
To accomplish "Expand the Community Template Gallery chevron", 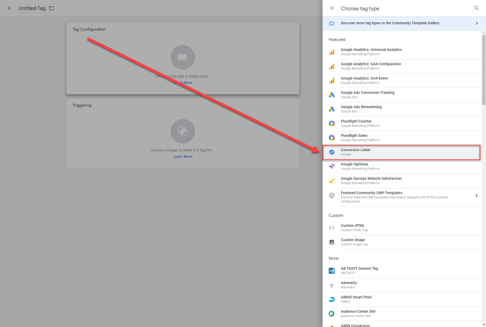I will click(477, 23).
